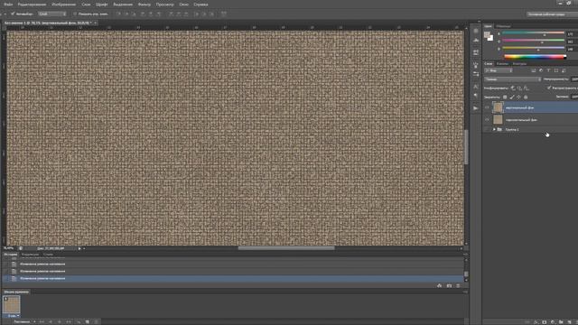Click the red R color slider
This screenshot has width=578, height=325.
533,33
